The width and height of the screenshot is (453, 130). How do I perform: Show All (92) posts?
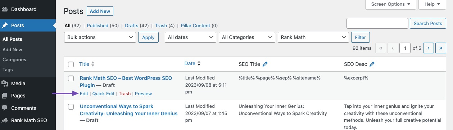tap(73, 25)
